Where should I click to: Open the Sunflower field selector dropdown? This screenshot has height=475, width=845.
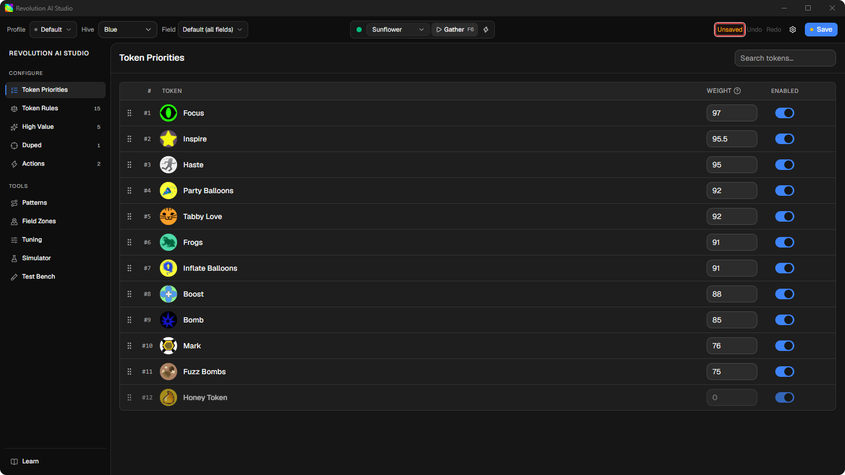(398, 30)
